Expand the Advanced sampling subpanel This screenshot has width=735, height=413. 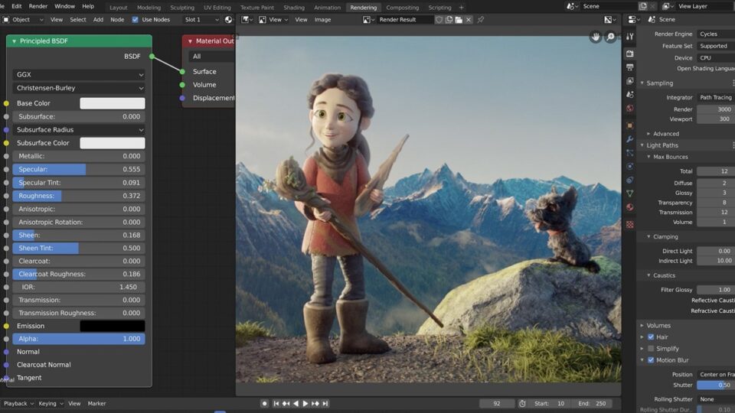point(648,133)
